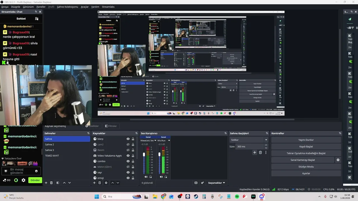Image resolution: width=358 pixels, height=201 pixels.
Task: Open the Araçlar menu
Action: [x=85, y=7]
